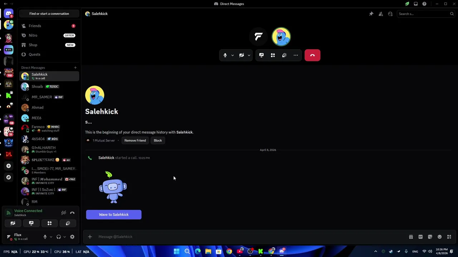
Task: Toggle camera in voice panel
Action: 13,223
